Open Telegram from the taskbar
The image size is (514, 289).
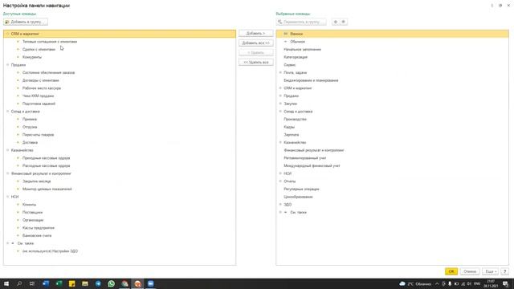[98, 283]
